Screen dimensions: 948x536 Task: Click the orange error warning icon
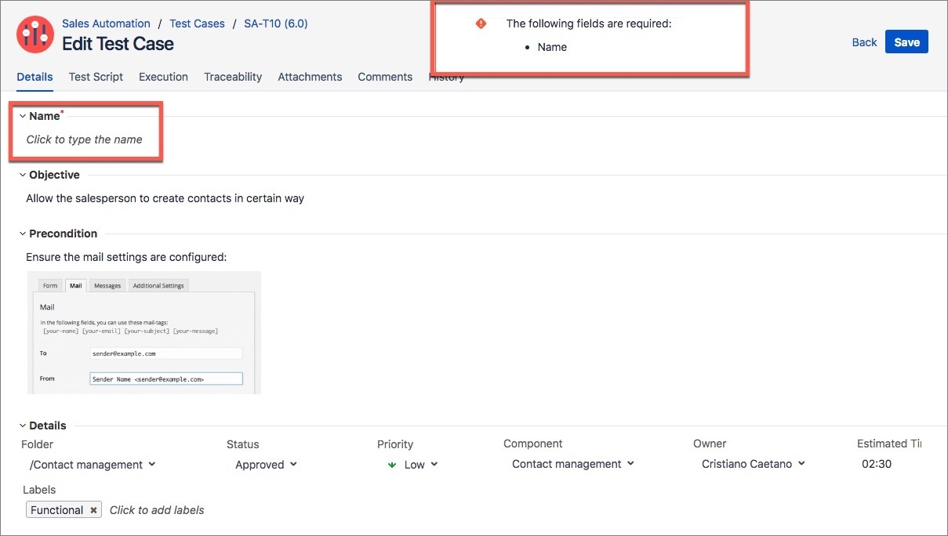tap(481, 24)
